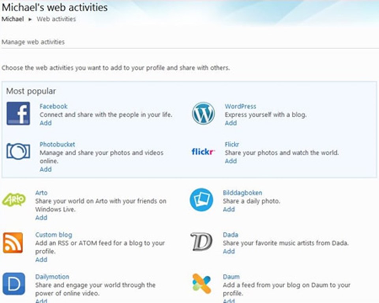Open the Photobucket title link
Viewport: 379px width, 303px height.
point(57,144)
